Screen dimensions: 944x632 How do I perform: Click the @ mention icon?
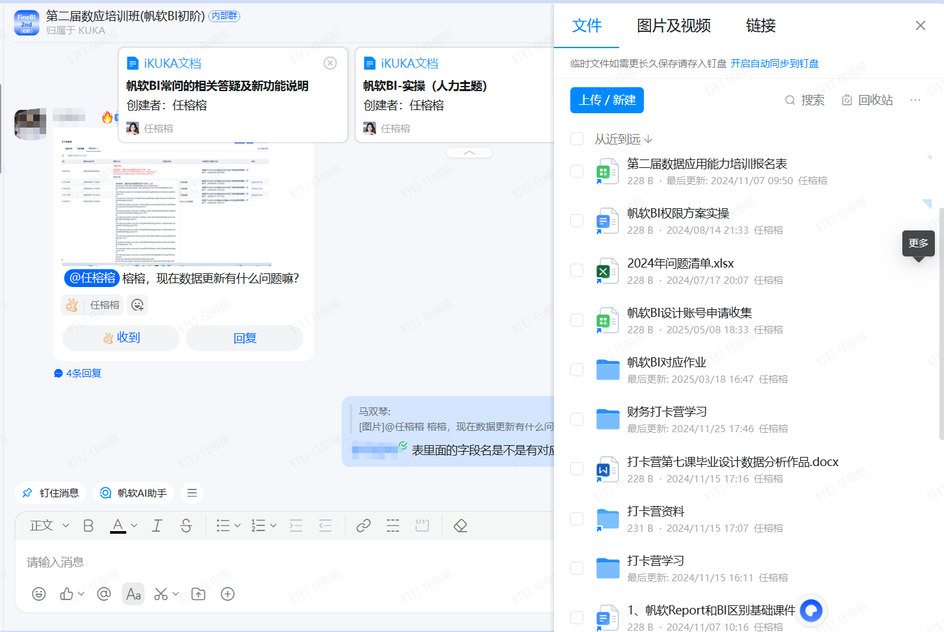(104, 594)
